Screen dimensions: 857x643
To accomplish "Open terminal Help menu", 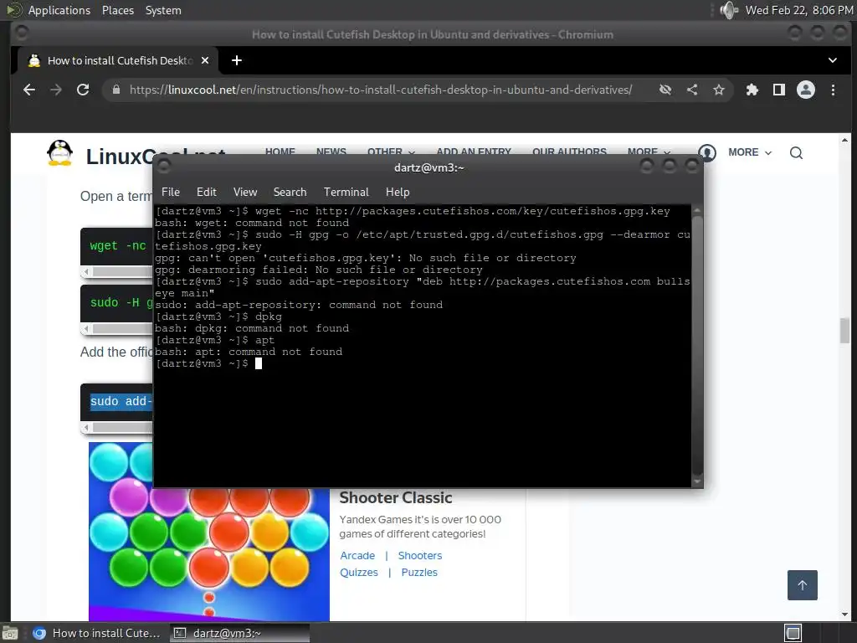I will coord(398,192).
